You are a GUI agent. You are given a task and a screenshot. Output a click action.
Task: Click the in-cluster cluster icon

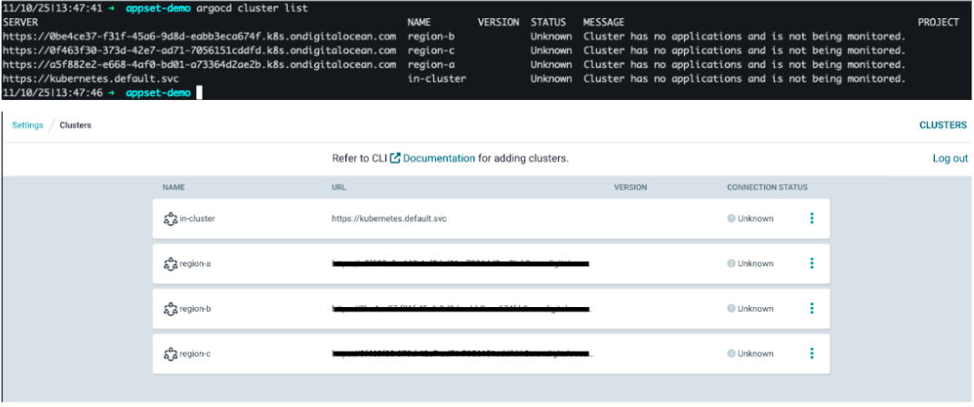(170, 219)
